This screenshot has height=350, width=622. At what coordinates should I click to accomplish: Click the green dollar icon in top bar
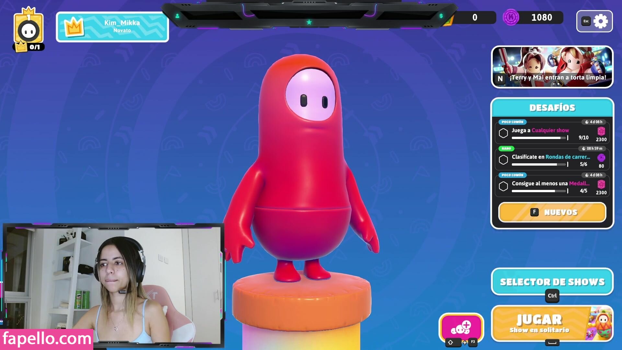[441, 16]
